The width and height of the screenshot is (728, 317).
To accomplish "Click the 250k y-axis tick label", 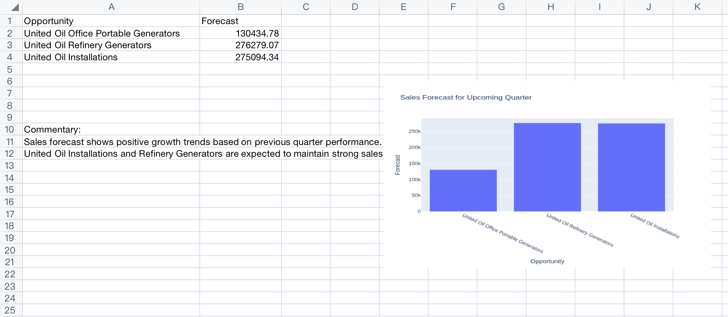I will (x=414, y=131).
